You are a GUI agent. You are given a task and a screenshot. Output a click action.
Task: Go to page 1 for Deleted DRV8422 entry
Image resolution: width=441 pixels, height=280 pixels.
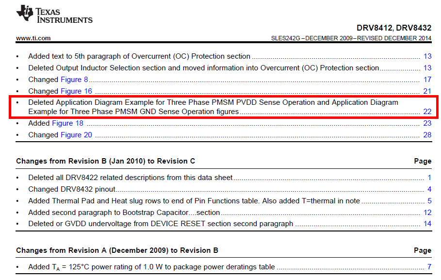(x=429, y=178)
